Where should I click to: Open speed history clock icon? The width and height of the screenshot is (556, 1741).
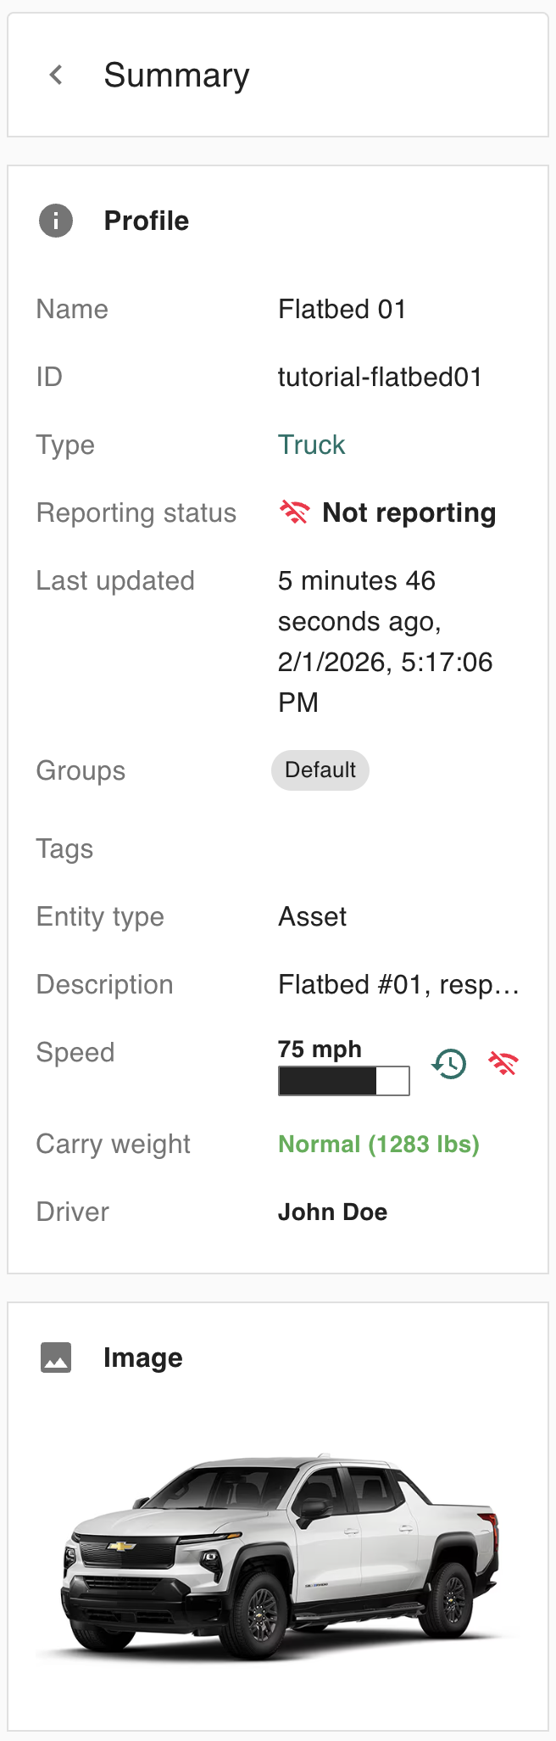(x=449, y=1063)
